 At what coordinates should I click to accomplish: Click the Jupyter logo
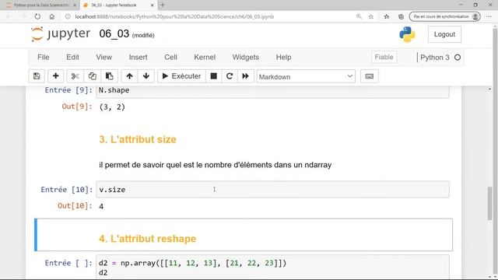coord(61,34)
